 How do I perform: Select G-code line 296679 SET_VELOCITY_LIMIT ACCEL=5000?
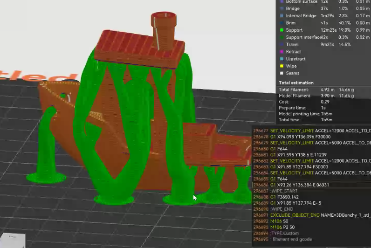click(x=312, y=143)
